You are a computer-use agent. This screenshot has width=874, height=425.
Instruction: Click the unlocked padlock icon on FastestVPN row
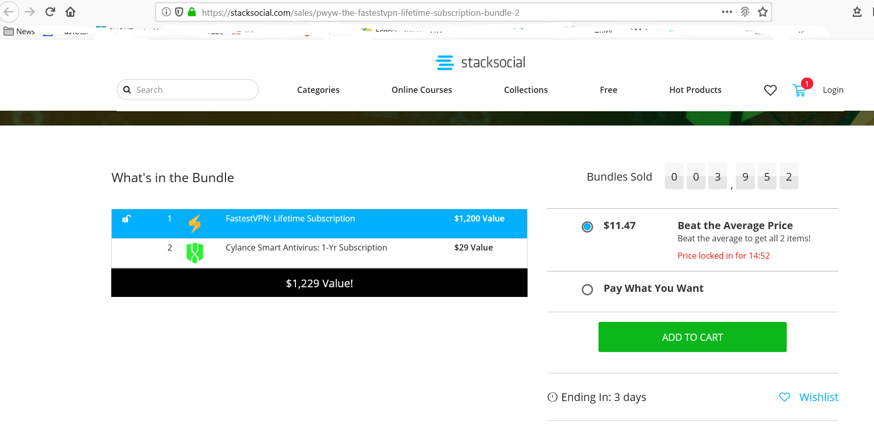127,219
